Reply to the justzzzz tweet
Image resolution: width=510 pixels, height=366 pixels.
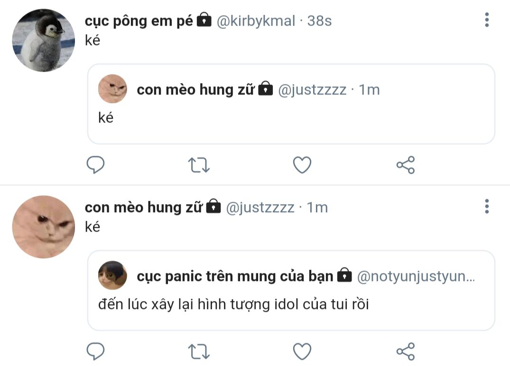pyautogui.click(x=95, y=351)
